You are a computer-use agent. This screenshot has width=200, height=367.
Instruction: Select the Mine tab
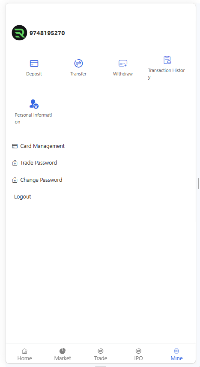coord(176,355)
